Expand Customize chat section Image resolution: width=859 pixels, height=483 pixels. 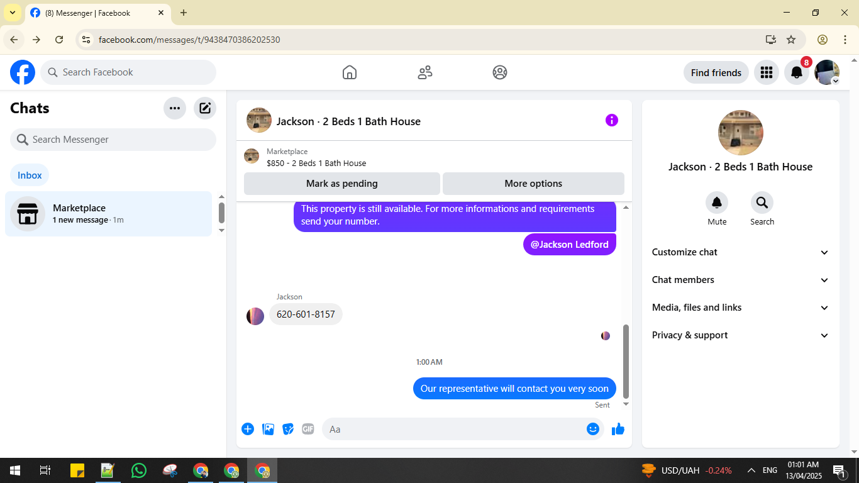point(741,252)
